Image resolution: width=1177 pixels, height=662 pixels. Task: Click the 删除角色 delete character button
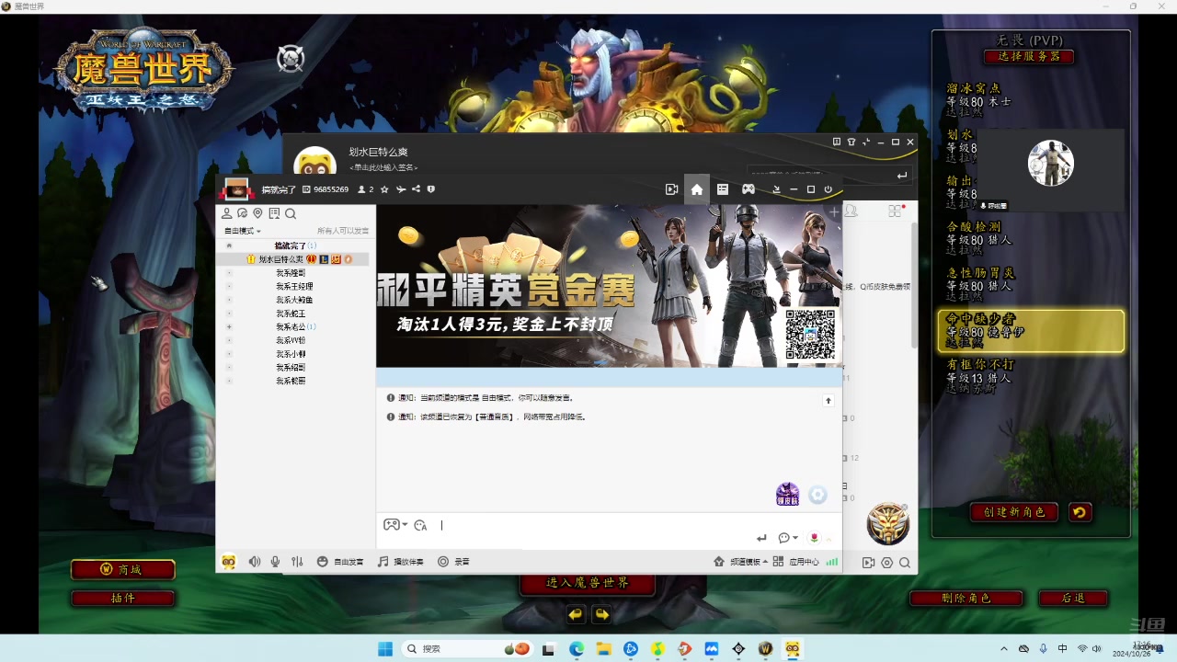966,598
